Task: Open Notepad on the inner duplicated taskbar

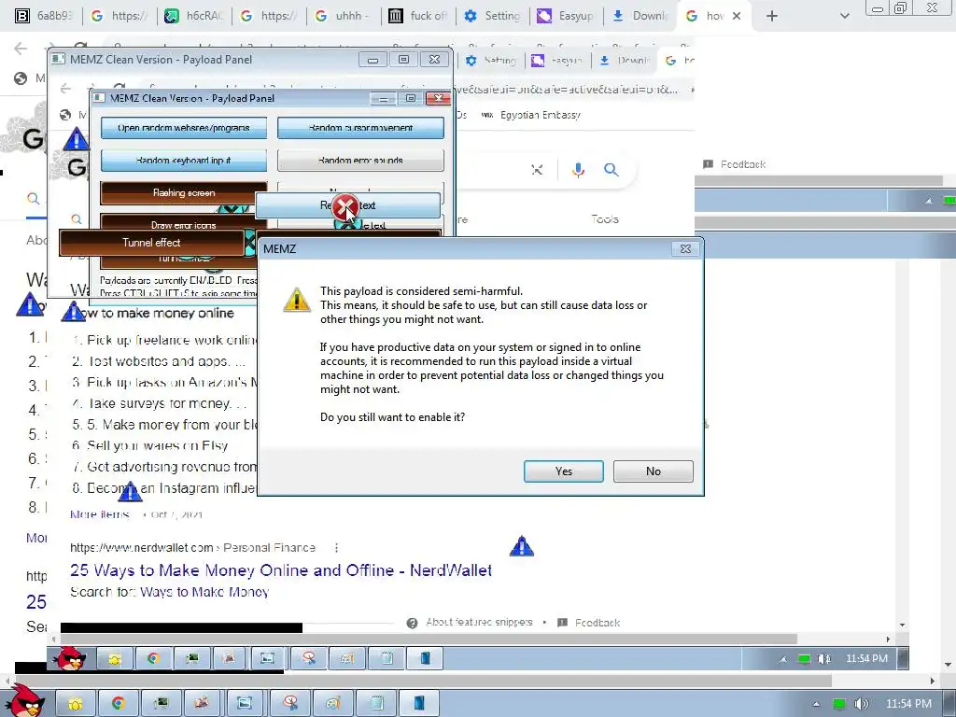Action: coord(387,658)
